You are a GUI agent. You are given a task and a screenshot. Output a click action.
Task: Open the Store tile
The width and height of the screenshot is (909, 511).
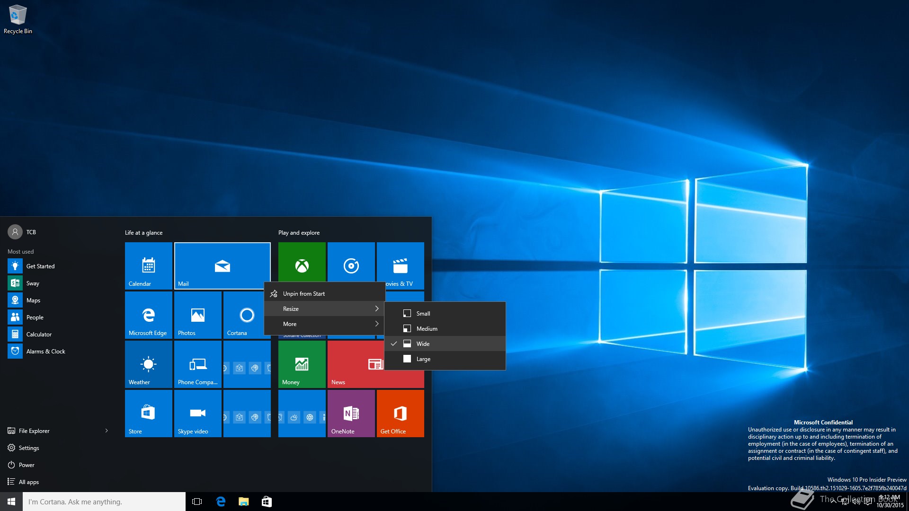point(148,413)
